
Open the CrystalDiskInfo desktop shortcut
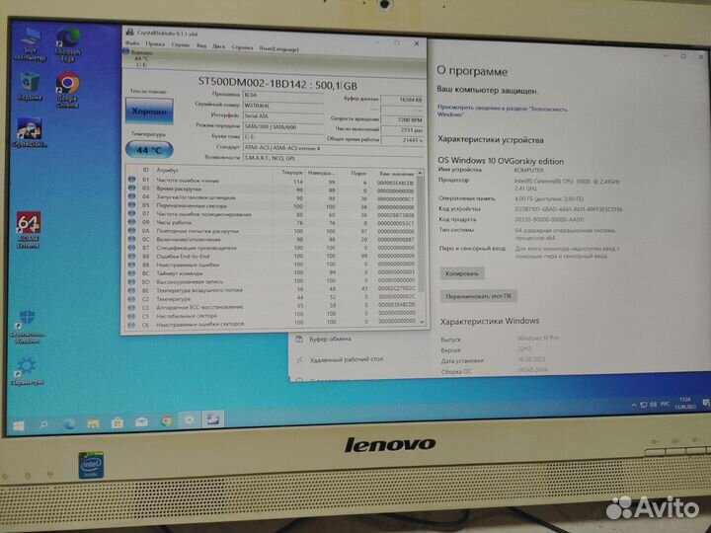coord(30,132)
